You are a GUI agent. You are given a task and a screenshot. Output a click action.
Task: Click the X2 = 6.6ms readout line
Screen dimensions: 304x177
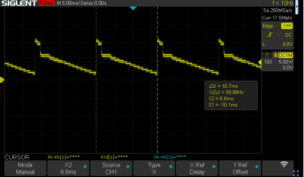pos(221,98)
